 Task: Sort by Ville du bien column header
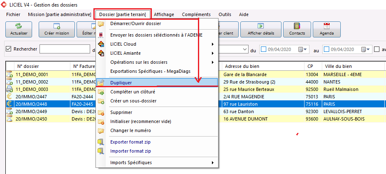[353, 66]
